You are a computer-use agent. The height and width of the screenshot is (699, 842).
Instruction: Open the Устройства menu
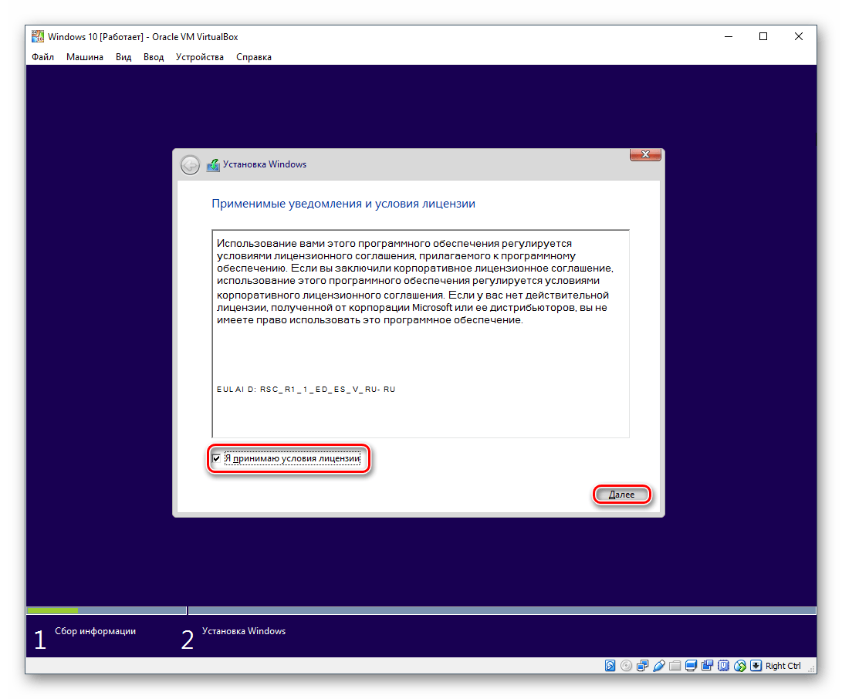coord(200,57)
